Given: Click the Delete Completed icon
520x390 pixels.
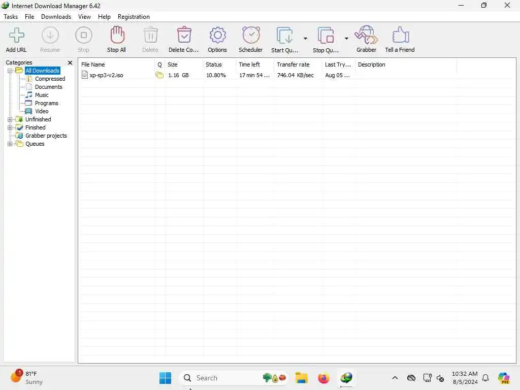Looking at the screenshot, I should pyautogui.click(x=184, y=35).
